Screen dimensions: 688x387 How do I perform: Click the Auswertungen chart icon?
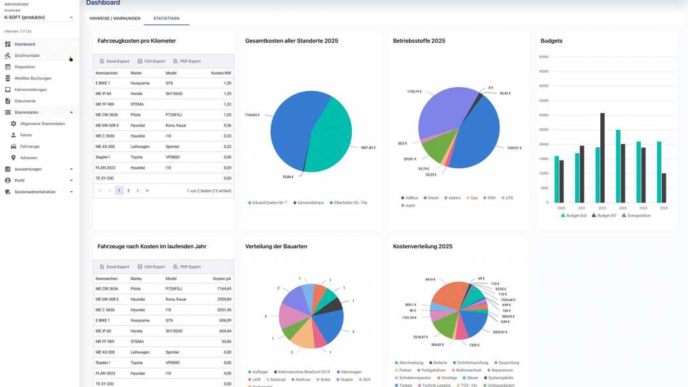[7, 169]
